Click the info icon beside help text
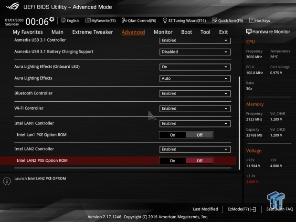The width and height of the screenshot is (296, 222). [x=7, y=181]
